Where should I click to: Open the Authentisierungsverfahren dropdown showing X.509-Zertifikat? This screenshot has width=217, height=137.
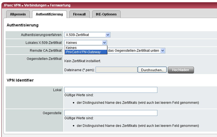point(87,35)
